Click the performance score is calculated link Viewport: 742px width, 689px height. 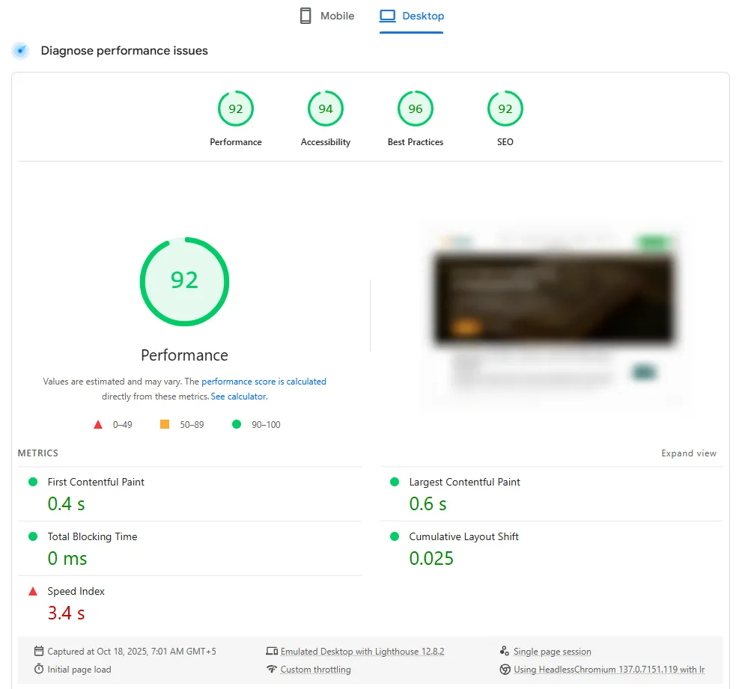[264, 382]
